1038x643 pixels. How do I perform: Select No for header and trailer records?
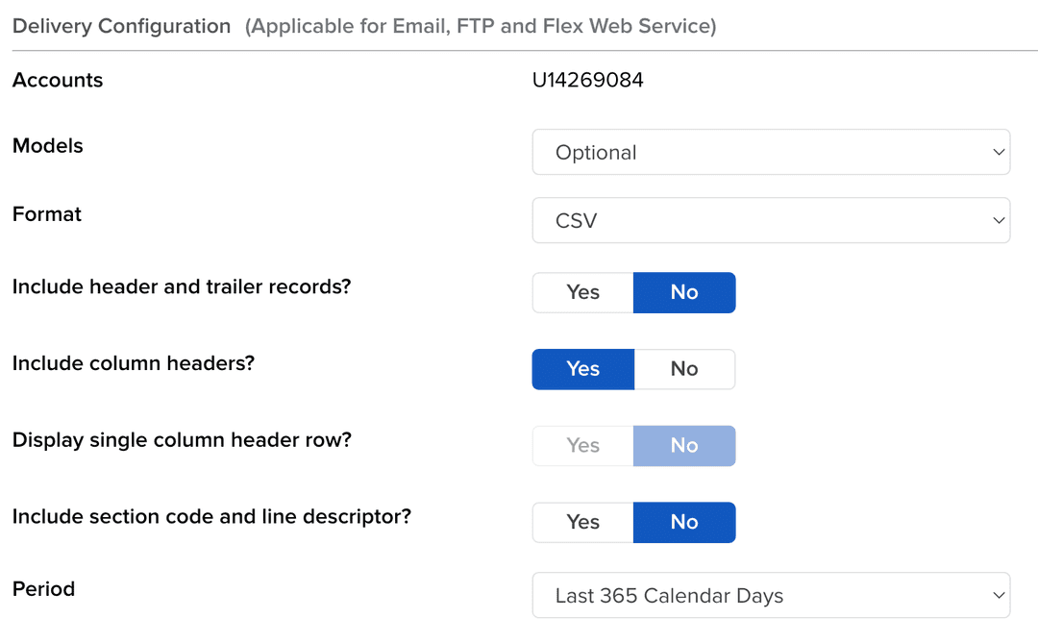pyautogui.click(x=684, y=292)
